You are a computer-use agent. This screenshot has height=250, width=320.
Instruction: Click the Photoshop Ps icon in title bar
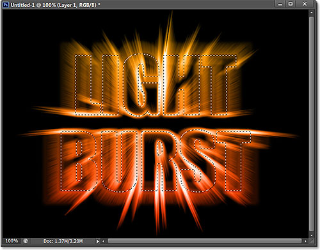(x=6, y=4)
